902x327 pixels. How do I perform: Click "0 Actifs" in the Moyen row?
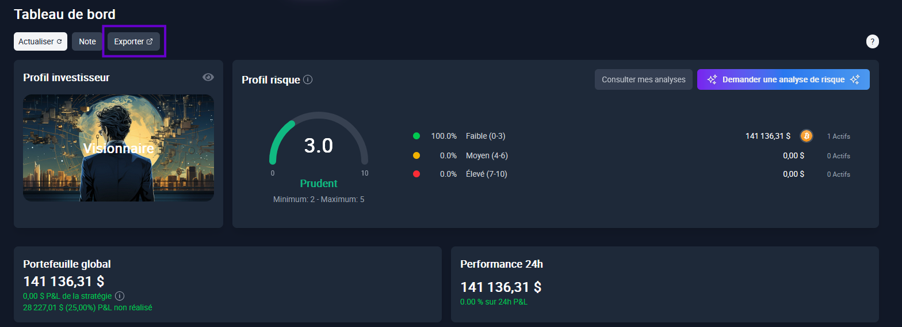pyautogui.click(x=838, y=156)
